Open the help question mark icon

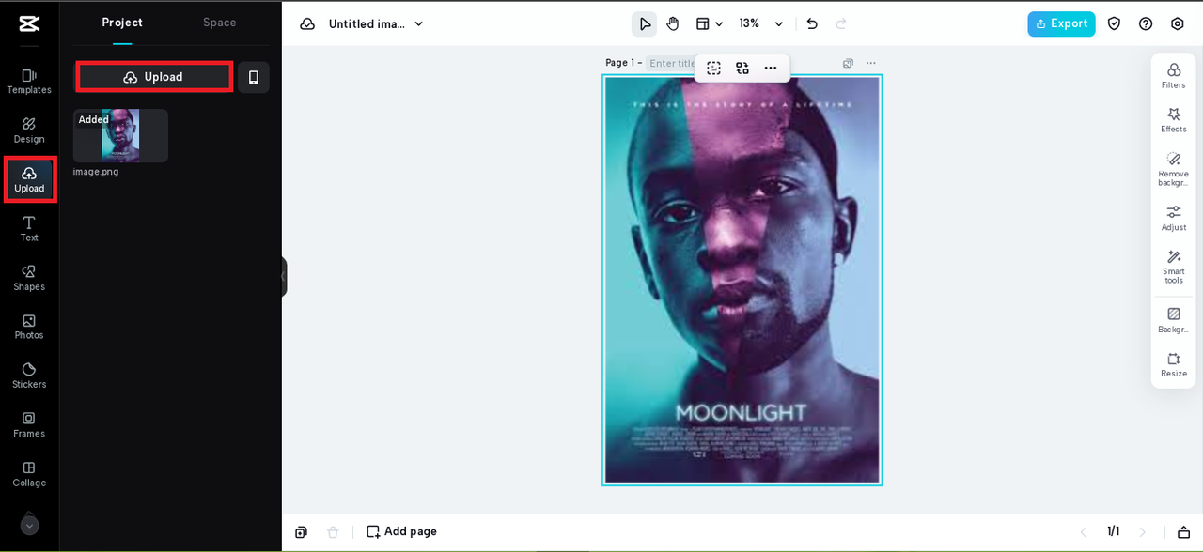[1146, 23]
